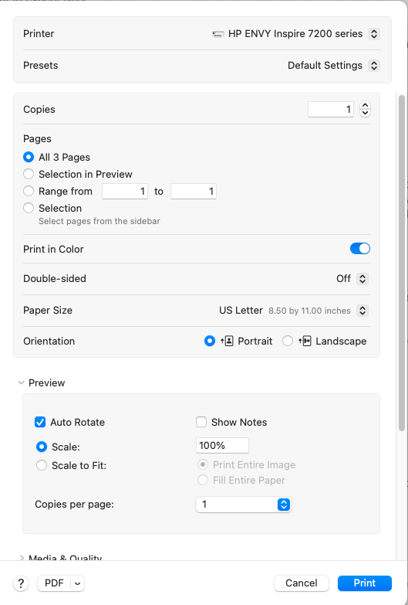Click the Landscape orientation page icon
This screenshot has height=605, width=408.
point(305,341)
